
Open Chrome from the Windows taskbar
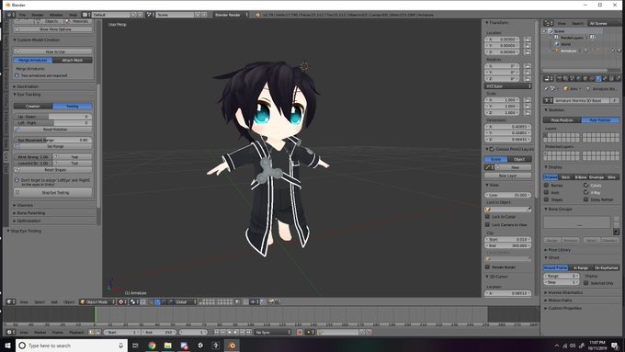pyautogui.click(x=152, y=346)
